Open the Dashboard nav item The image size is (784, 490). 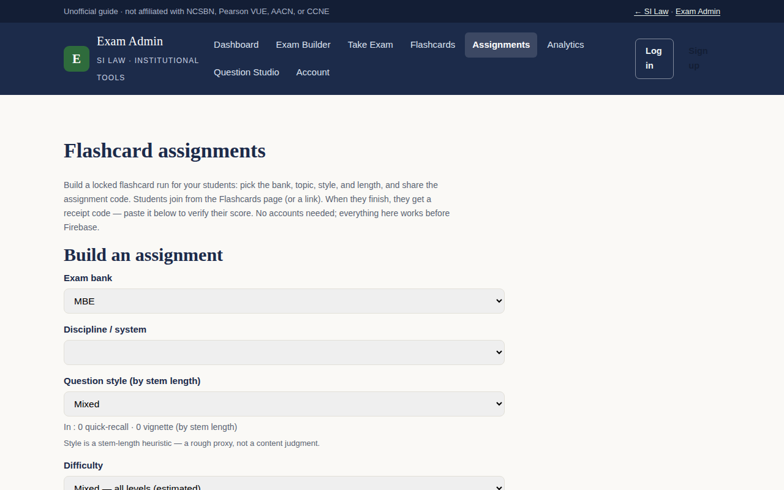click(236, 45)
